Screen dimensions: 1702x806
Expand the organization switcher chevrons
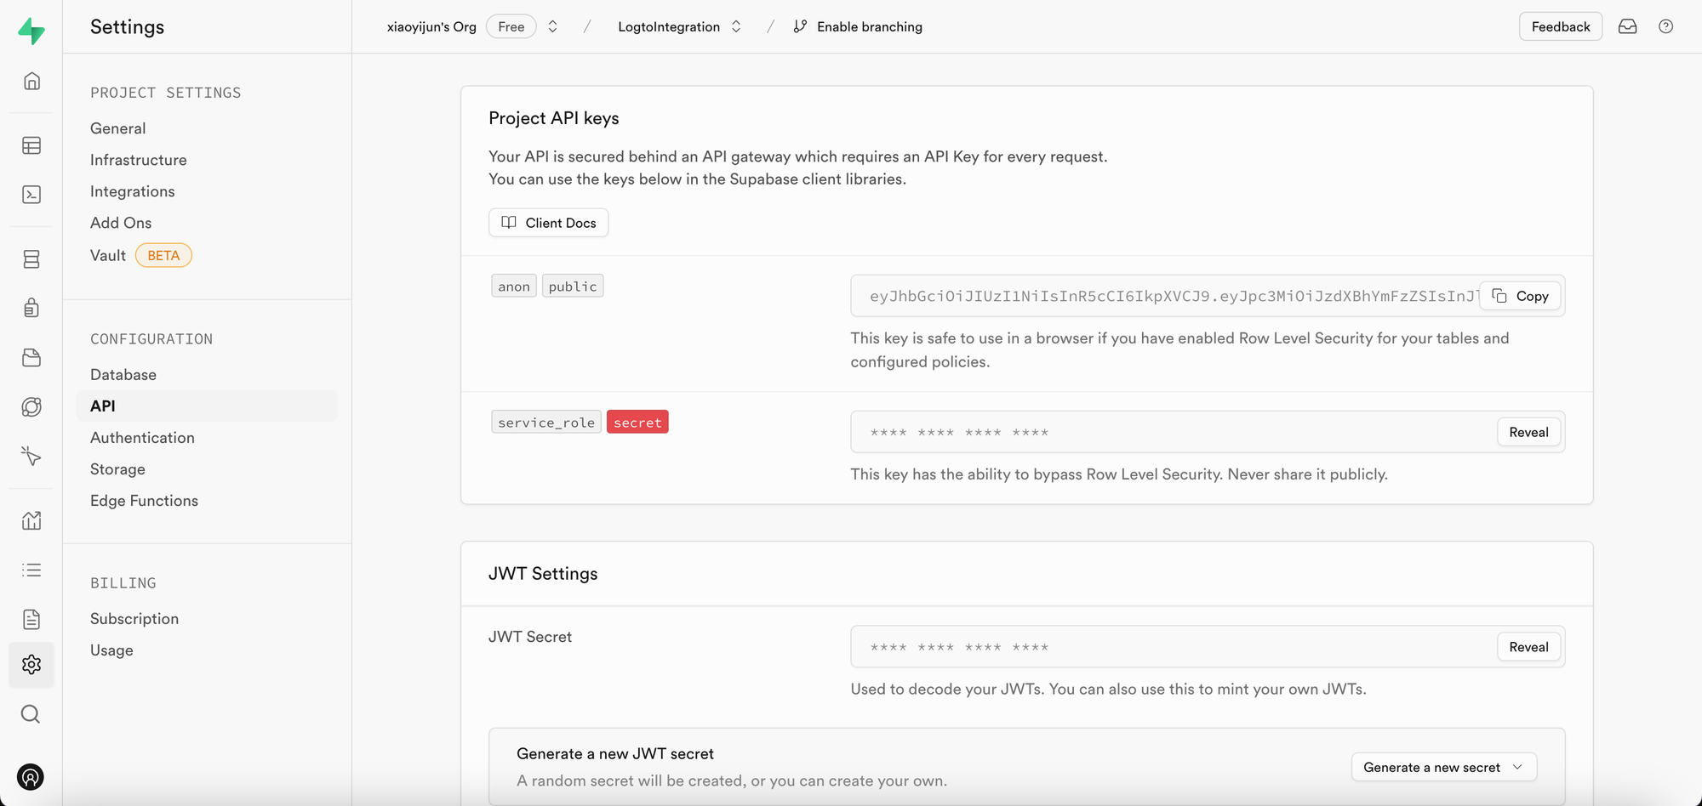point(552,26)
